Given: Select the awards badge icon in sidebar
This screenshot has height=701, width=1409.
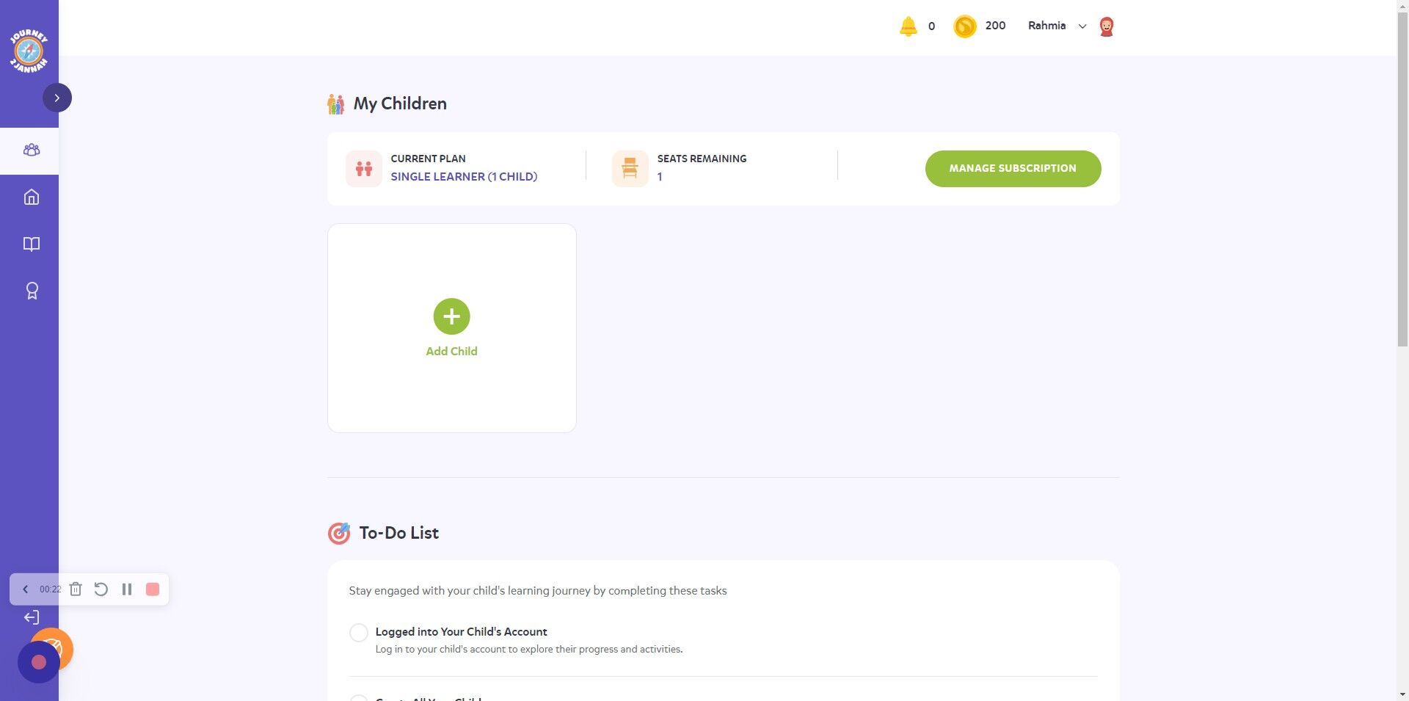Looking at the screenshot, I should click(31, 291).
